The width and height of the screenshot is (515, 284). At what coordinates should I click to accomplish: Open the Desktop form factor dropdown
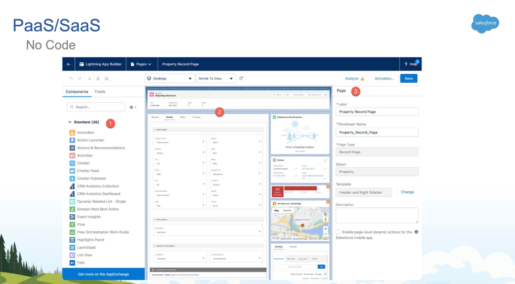(169, 78)
